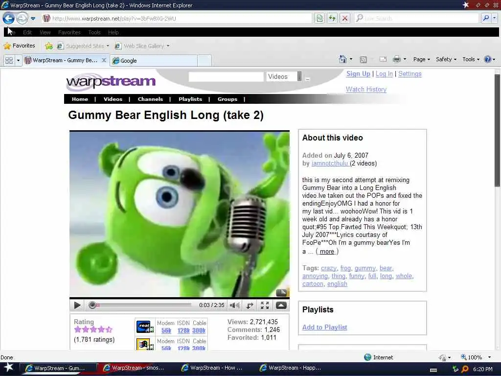Expand the description via more link
Viewport: 501px width, 376px height.
point(327,252)
